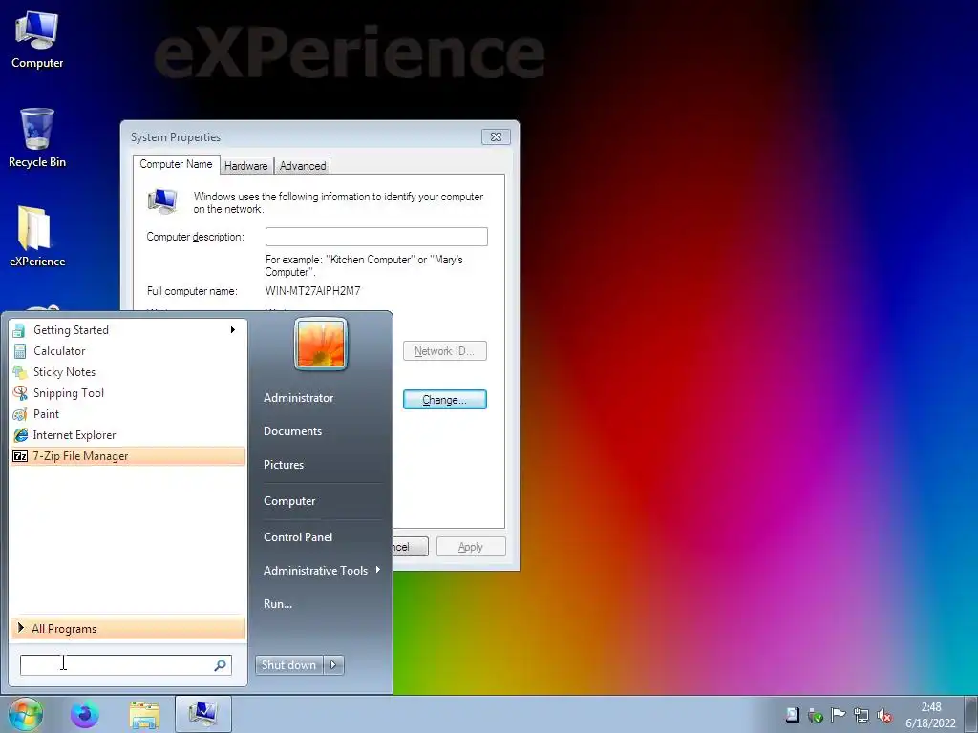The height and width of the screenshot is (733, 978).
Task: Click the Paint palette icon
Action: pyautogui.click(x=20, y=414)
